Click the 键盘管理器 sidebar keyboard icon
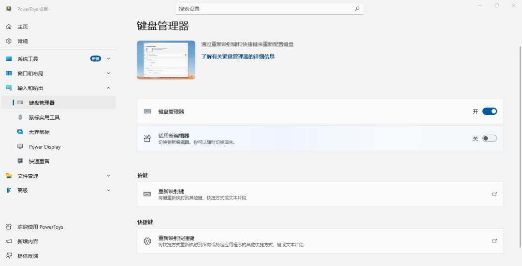Screen dimensions: 522x266 (20, 103)
